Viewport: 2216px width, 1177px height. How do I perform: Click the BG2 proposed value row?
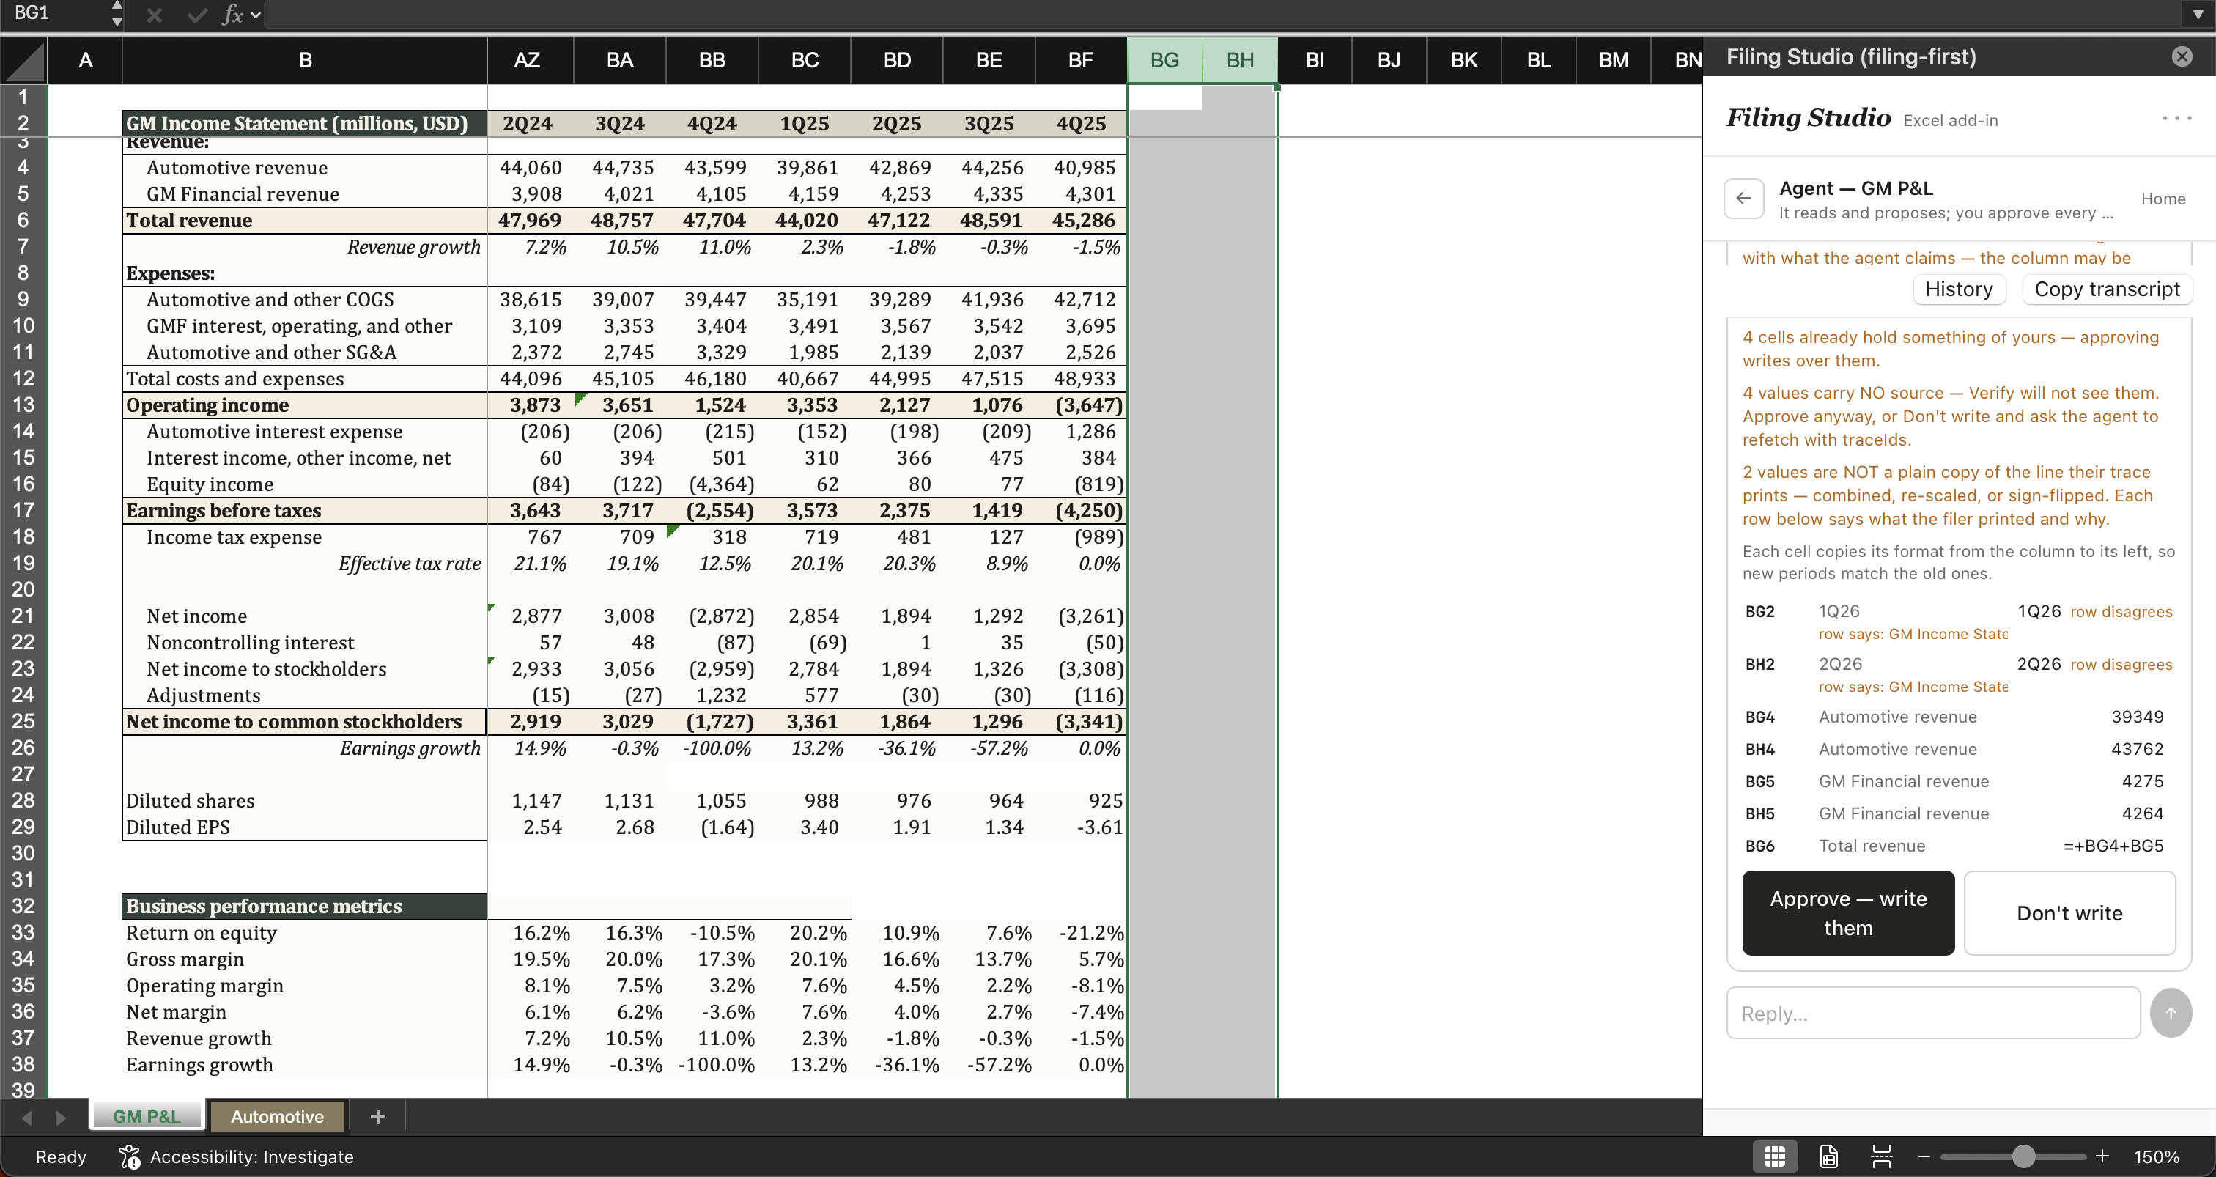tap(1959, 622)
